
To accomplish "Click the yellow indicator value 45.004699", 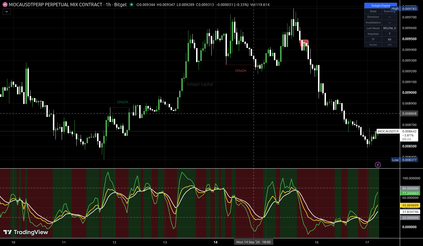I will tap(410, 205).
